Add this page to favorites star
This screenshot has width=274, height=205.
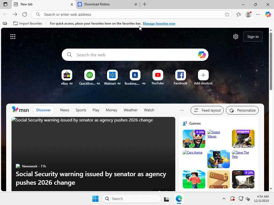coord(227,14)
